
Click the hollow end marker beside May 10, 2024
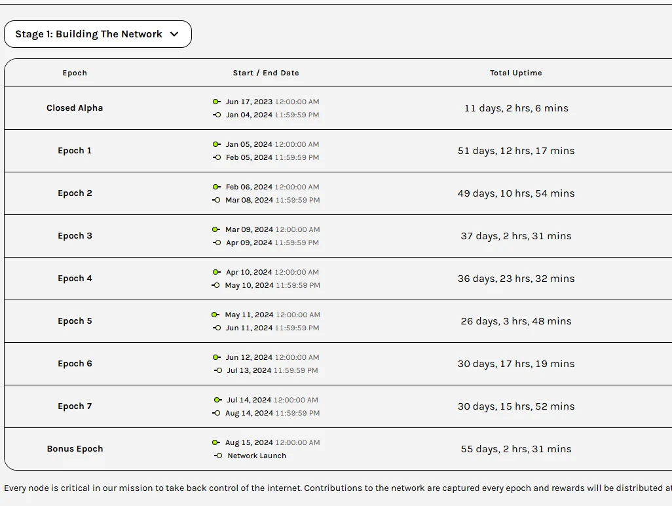[216, 285]
